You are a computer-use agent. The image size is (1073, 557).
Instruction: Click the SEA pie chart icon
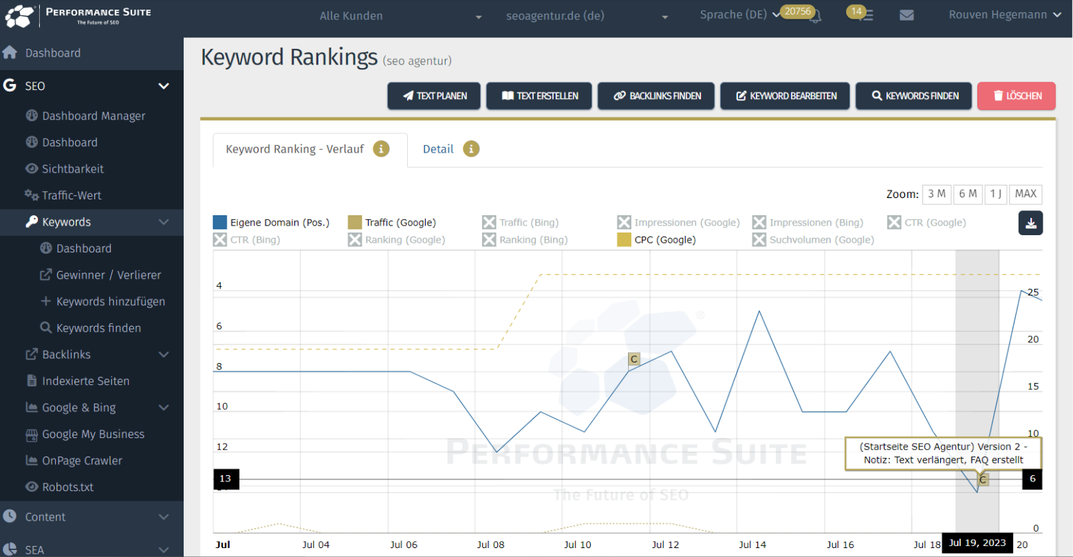coord(10,549)
